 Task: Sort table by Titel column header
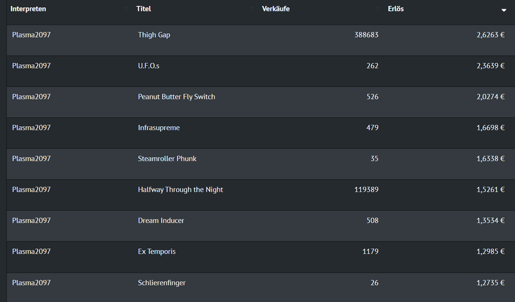point(144,9)
